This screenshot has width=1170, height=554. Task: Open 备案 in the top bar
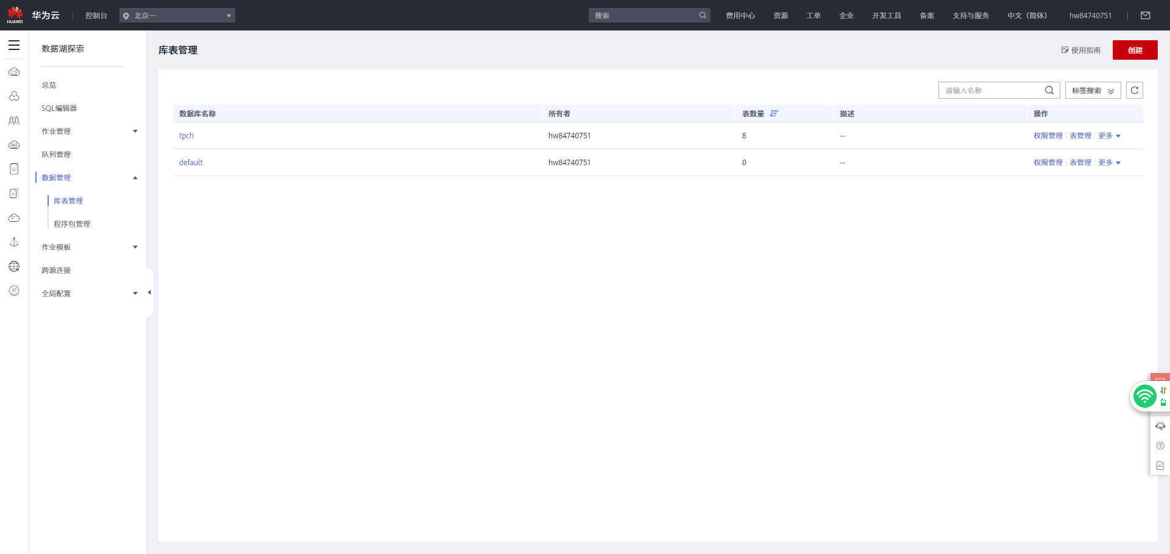[927, 15]
